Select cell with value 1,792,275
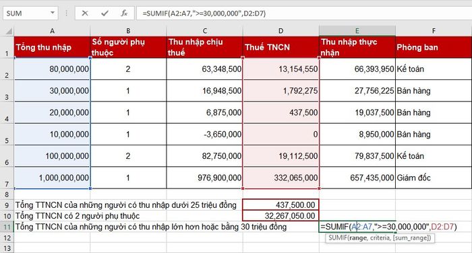 point(281,90)
